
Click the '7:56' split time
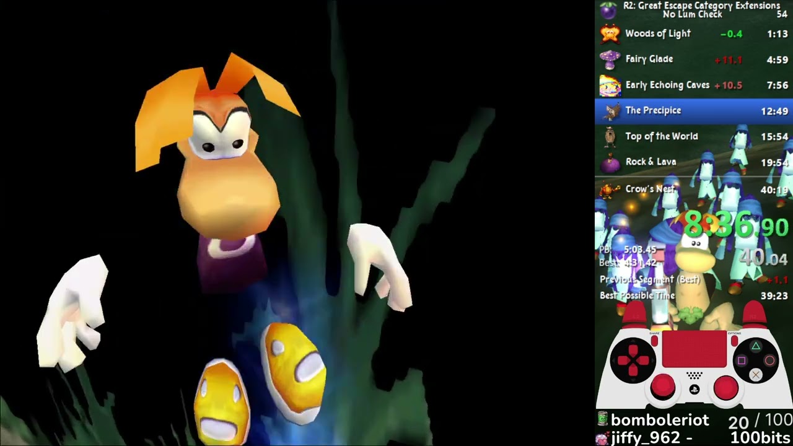click(x=778, y=85)
